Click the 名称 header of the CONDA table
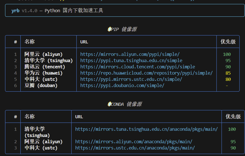The image size is (245, 156). point(29,117)
